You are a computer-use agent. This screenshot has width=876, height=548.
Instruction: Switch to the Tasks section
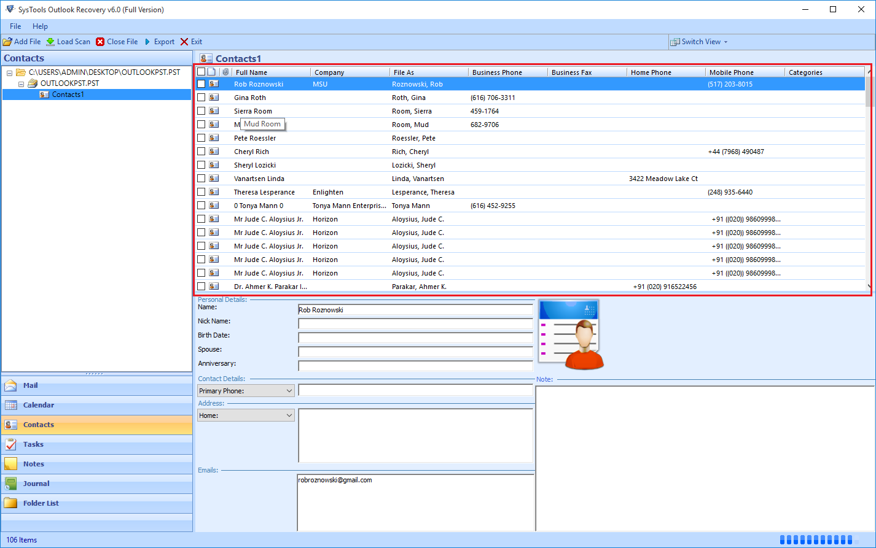pyautogui.click(x=96, y=444)
